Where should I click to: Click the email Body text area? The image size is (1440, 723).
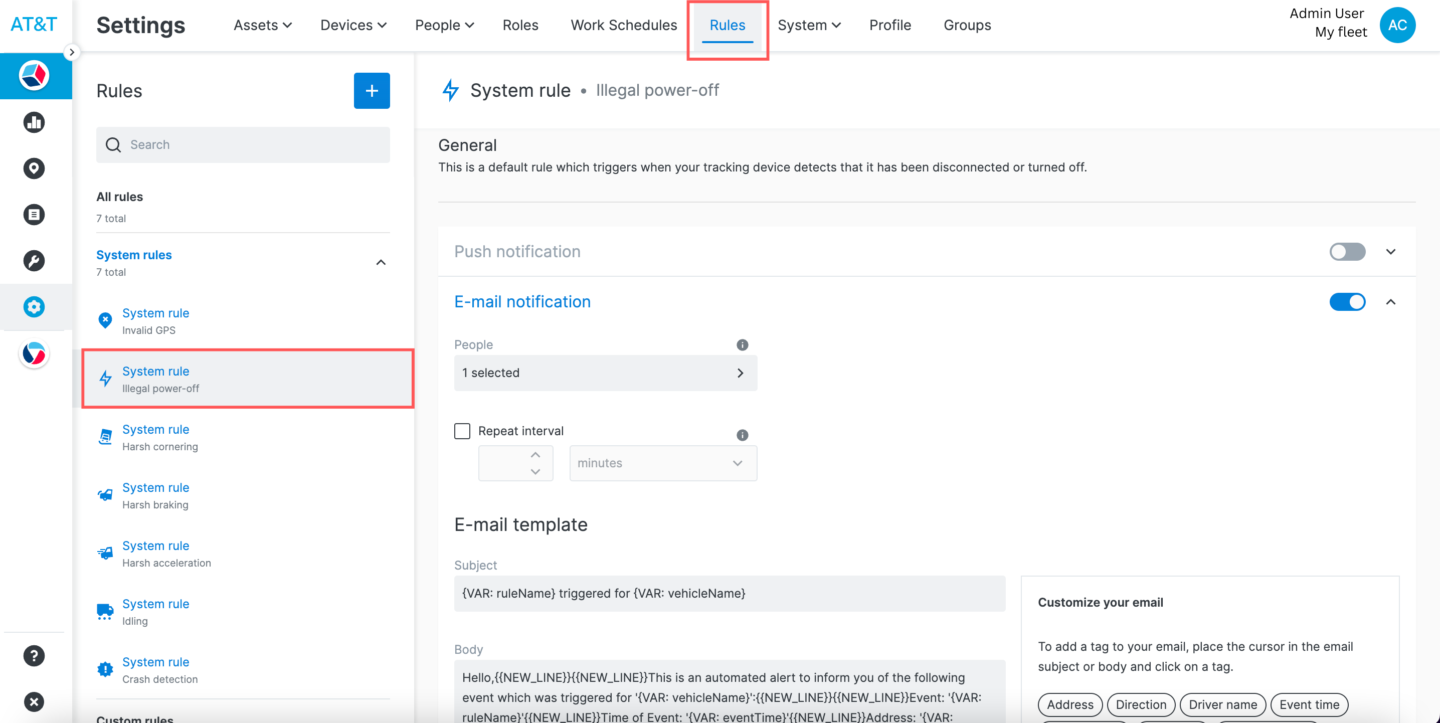point(730,692)
